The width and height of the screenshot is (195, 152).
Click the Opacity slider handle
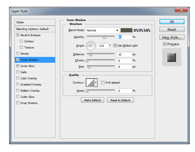point(104,37)
